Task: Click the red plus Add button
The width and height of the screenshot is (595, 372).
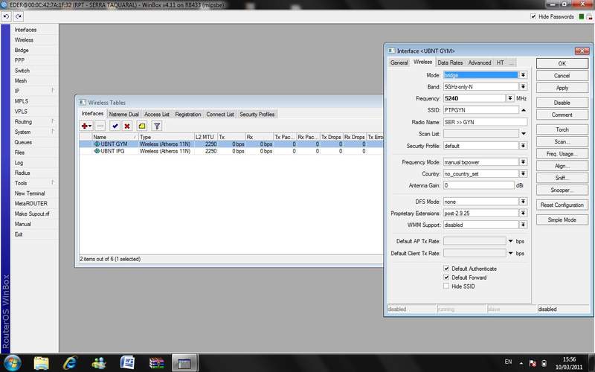Action: pyautogui.click(x=86, y=126)
